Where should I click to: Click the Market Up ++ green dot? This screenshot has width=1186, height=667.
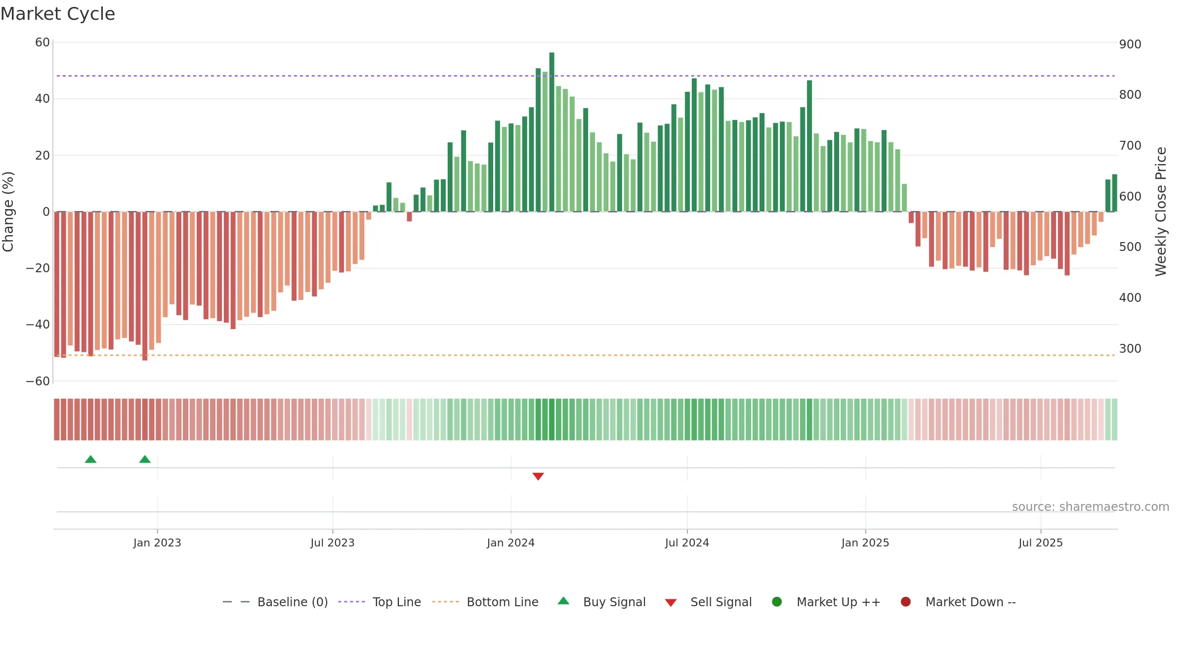(x=777, y=602)
